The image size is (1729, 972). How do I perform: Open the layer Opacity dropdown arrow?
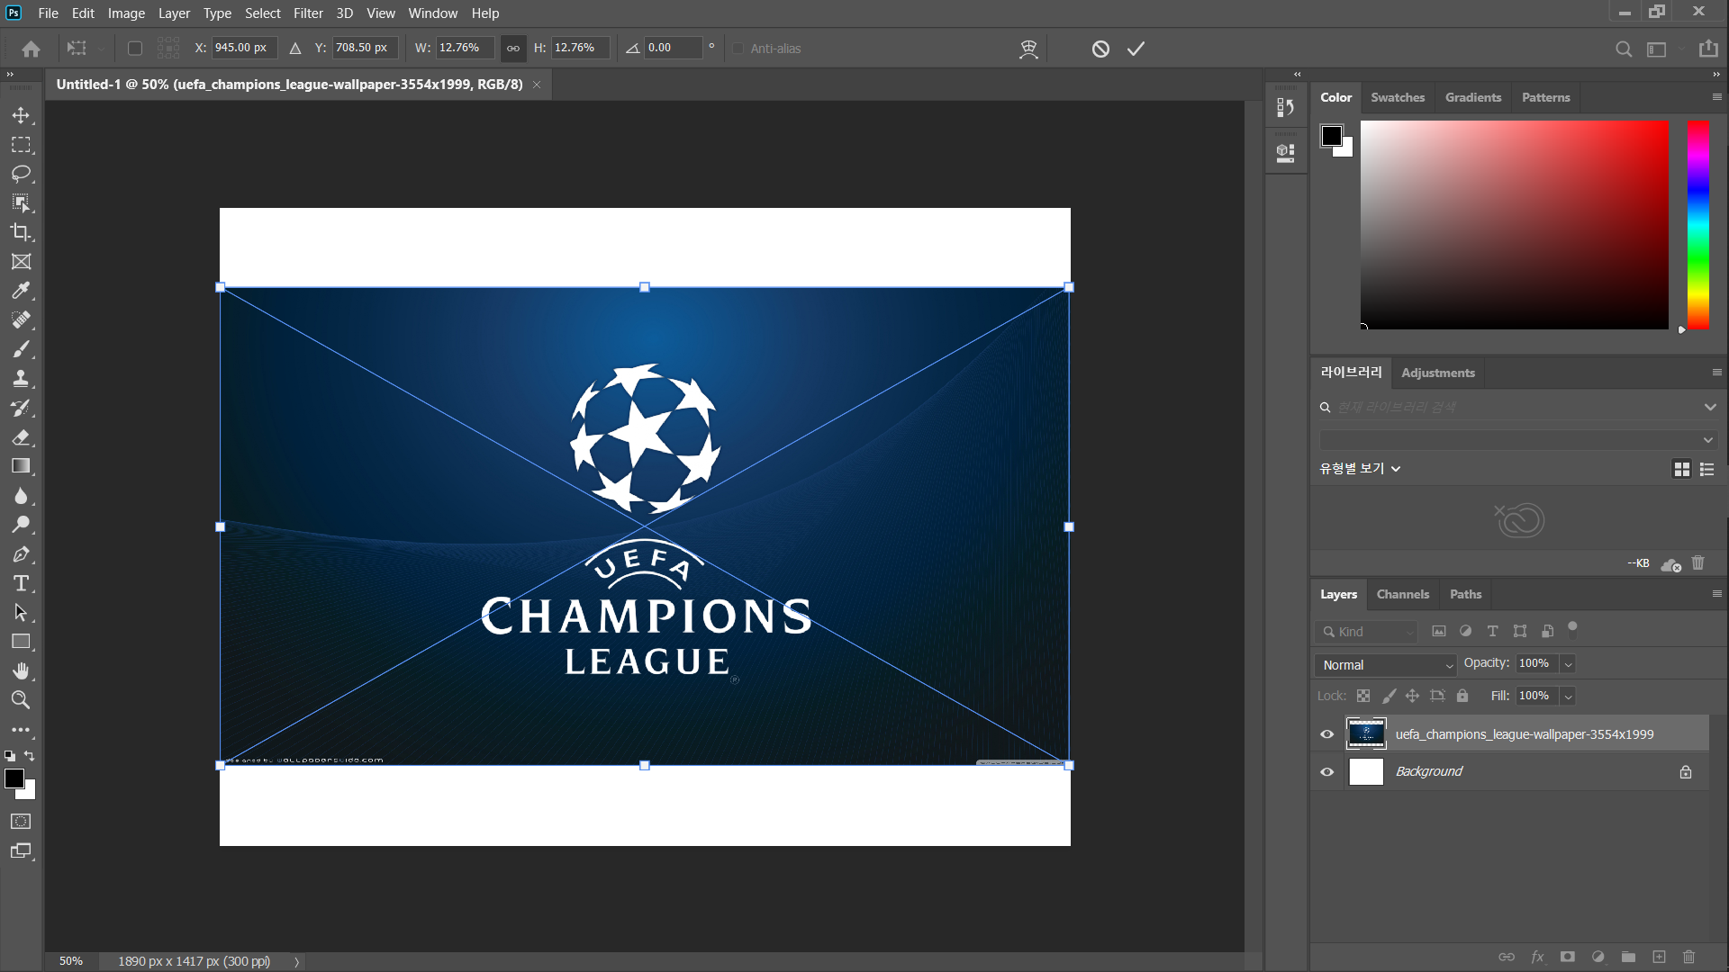[x=1568, y=664]
